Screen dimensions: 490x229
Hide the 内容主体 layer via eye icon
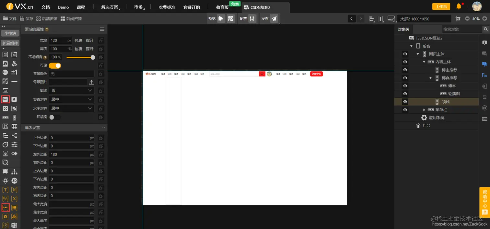(x=405, y=62)
